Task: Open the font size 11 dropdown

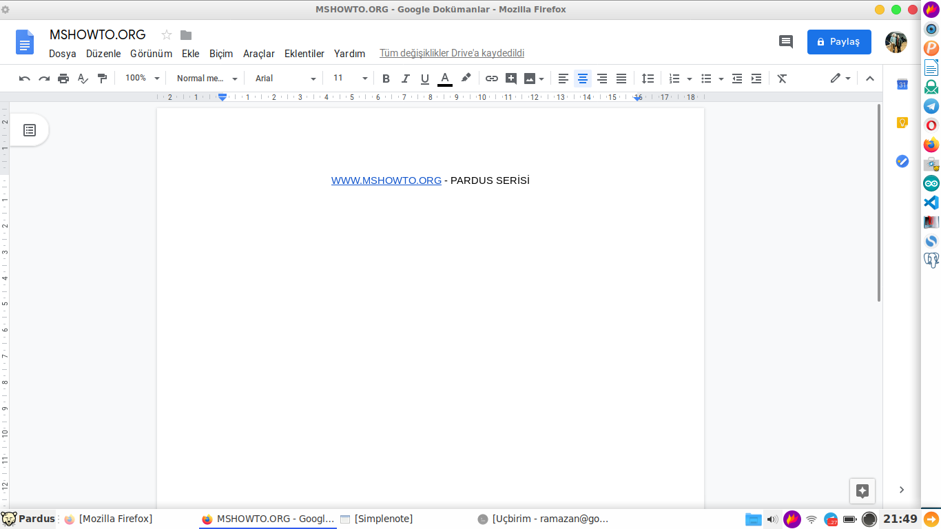Action: pyautogui.click(x=350, y=79)
